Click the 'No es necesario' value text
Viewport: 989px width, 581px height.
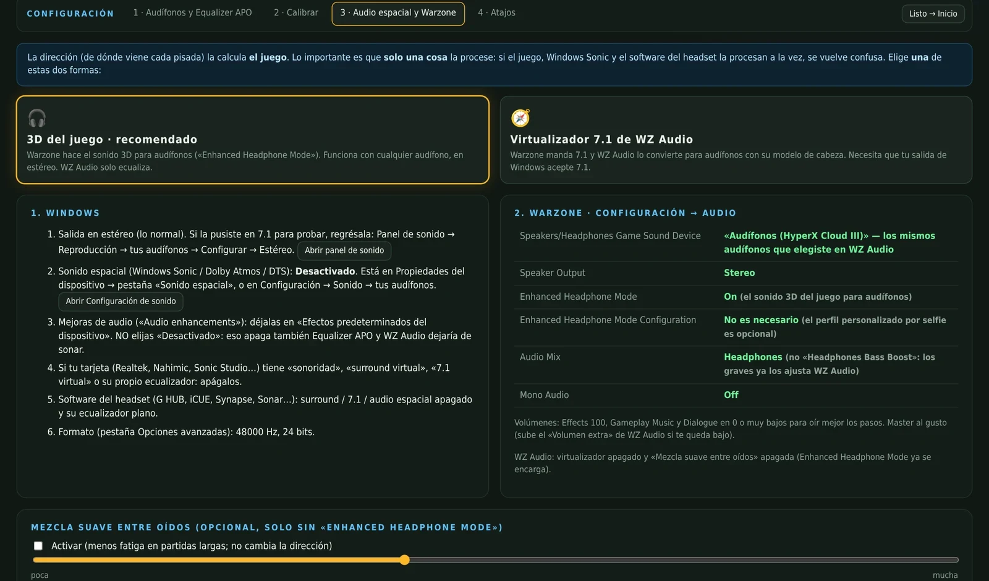[761, 320]
